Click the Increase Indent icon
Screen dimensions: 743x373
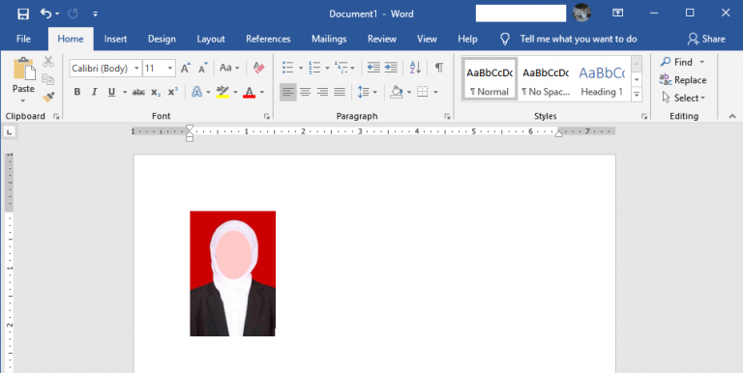(x=391, y=68)
